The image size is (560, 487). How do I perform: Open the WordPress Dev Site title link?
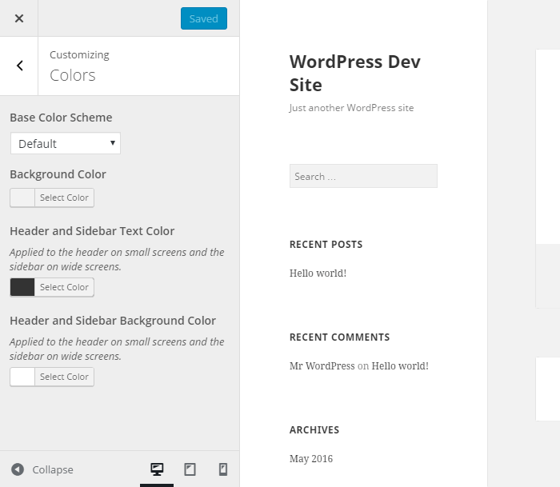(354, 74)
